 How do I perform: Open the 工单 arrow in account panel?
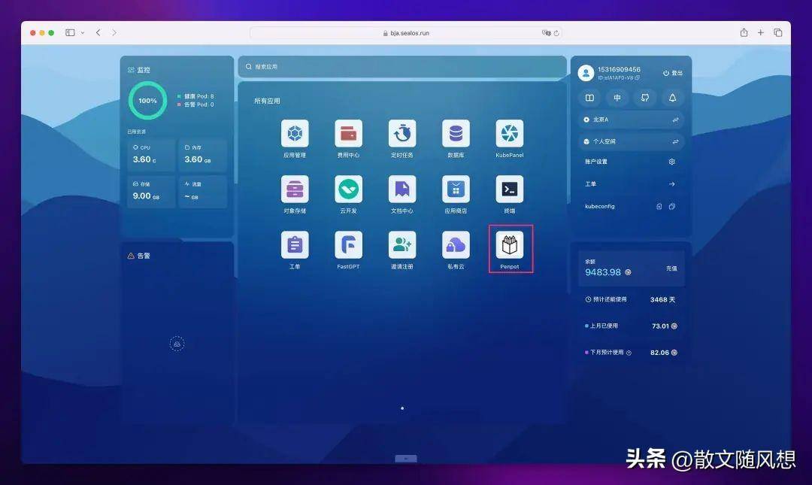coord(671,184)
